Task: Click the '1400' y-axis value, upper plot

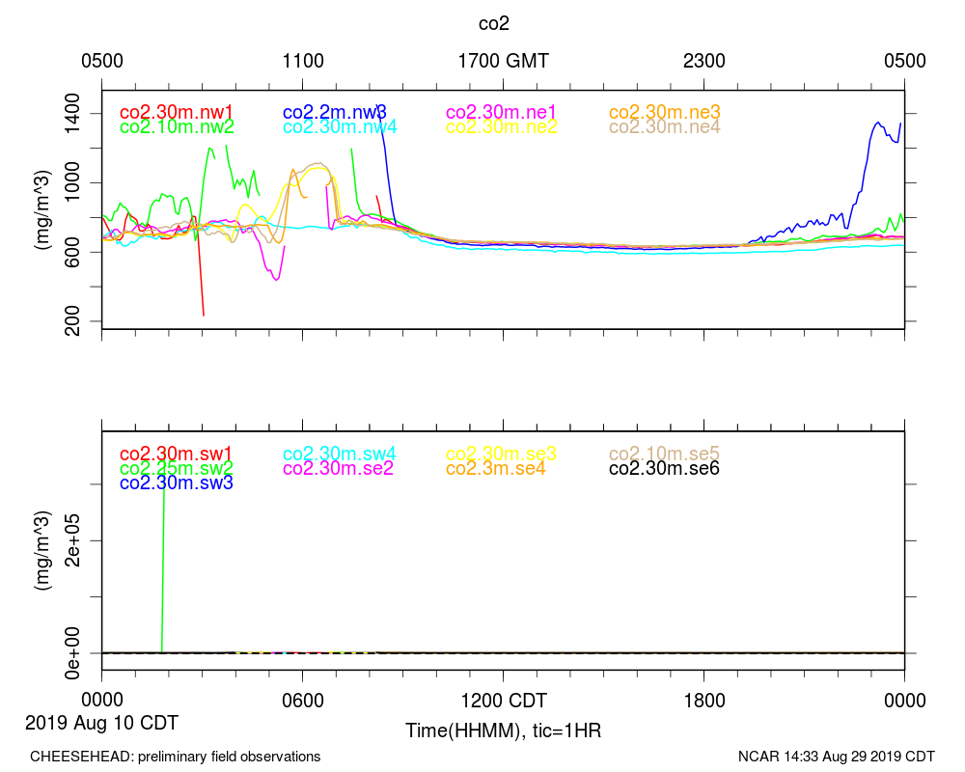Action: [x=72, y=113]
